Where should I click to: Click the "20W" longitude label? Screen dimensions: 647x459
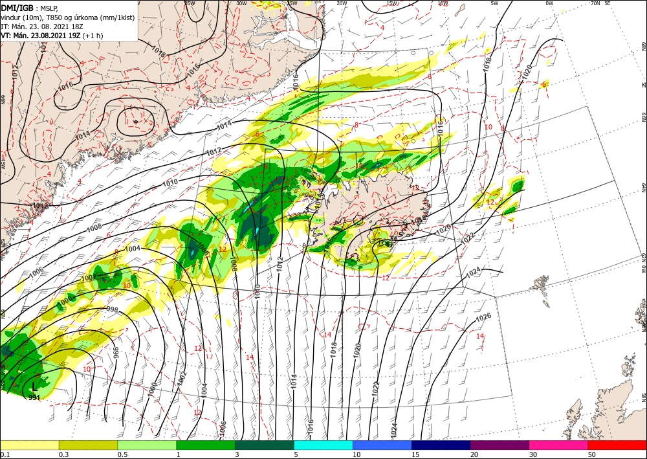[x=341, y=3]
